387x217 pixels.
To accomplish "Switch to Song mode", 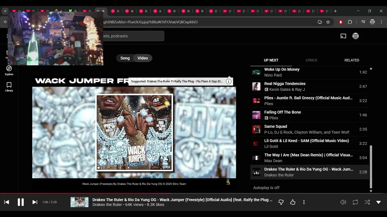I will tap(125, 58).
